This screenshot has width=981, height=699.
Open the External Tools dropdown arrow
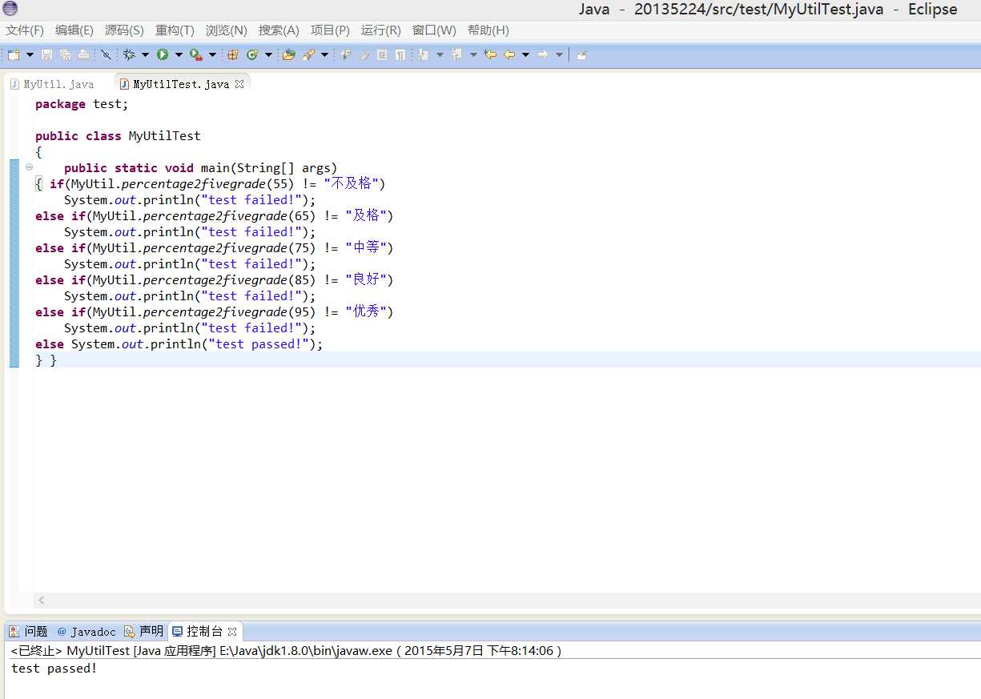(212, 54)
